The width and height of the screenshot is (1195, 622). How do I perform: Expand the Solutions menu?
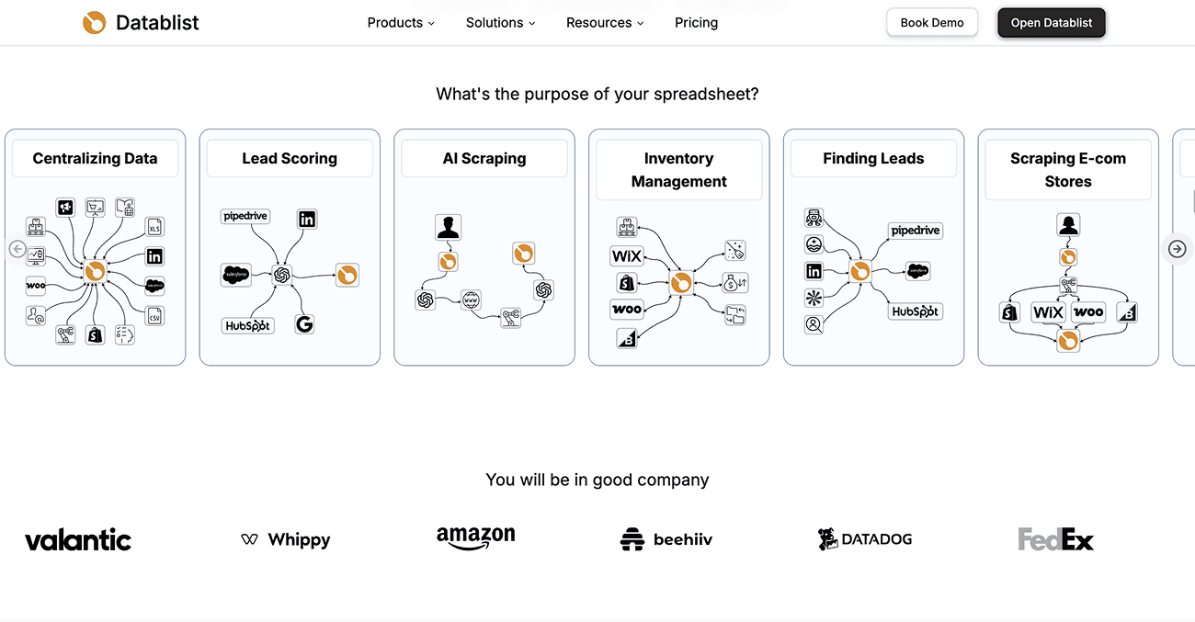click(499, 22)
